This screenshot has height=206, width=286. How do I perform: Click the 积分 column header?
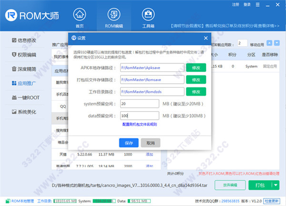tap(233, 55)
